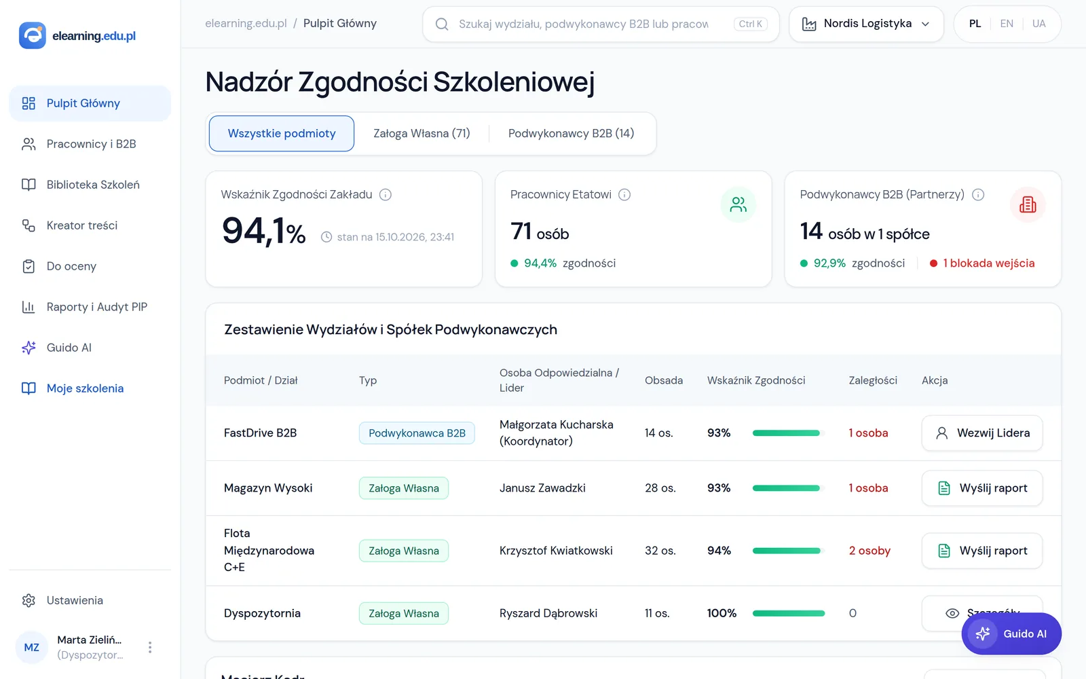Click the Podwykonawca B2B type badge

pyautogui.click(x=417, y=433)
